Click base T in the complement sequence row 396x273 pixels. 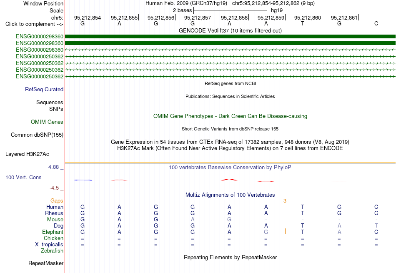pos(303,23)
